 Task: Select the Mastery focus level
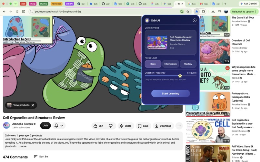[x=188, y=64]
